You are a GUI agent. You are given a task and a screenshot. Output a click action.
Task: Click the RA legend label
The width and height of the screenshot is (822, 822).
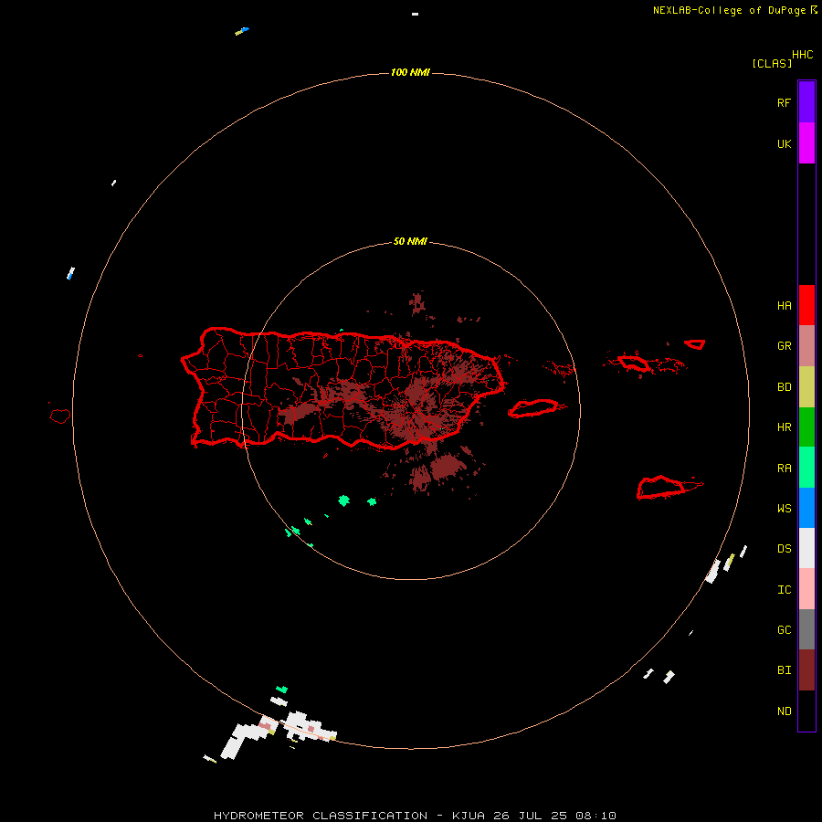[x=784, y=469]
